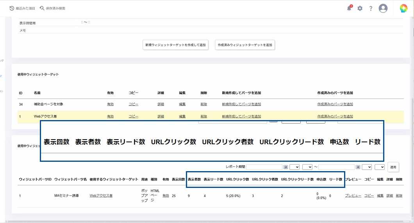Expand the report end hour dropdown

(367, 167)
